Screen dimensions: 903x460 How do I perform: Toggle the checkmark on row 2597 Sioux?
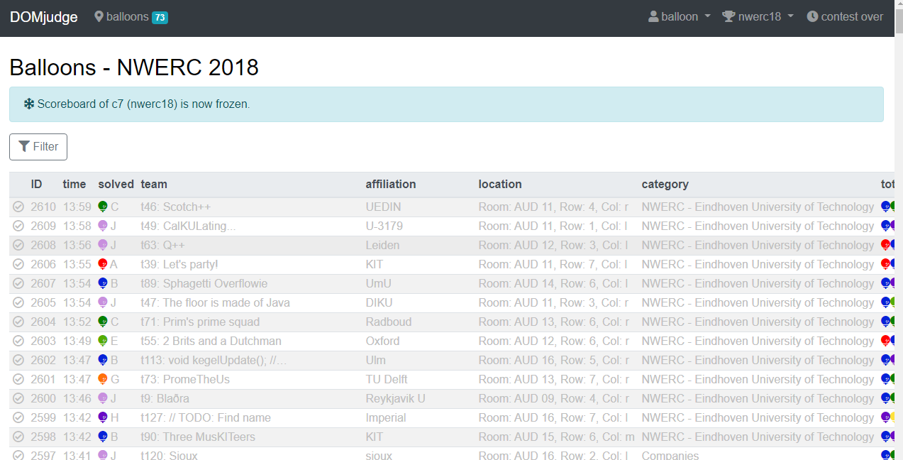point(18,455)
